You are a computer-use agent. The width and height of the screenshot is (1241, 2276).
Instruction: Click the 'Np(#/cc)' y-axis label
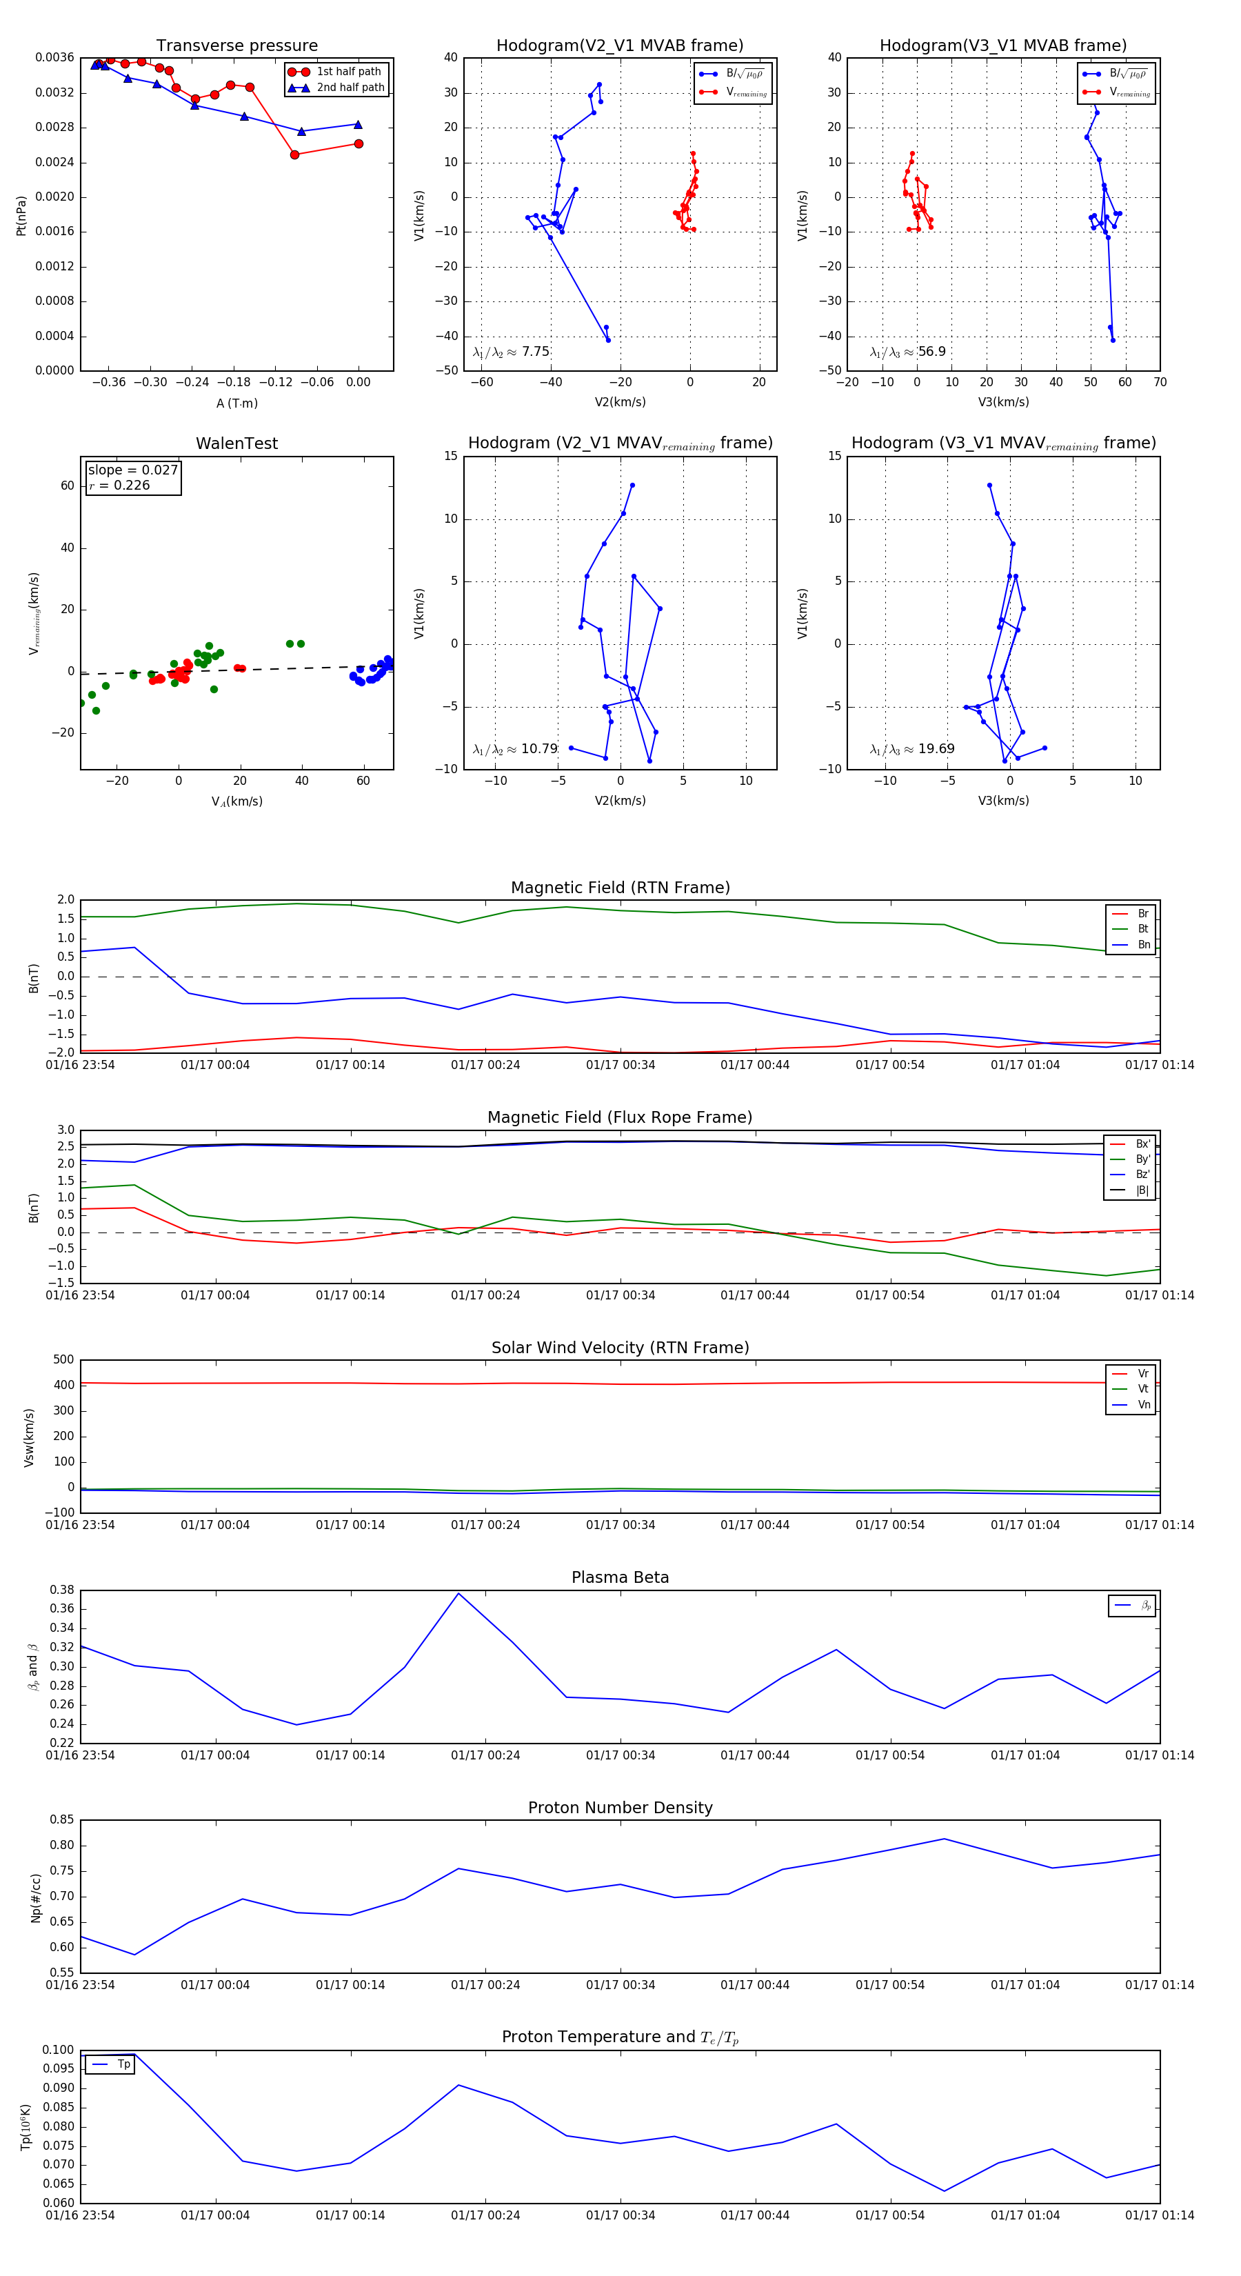(x=35, y=1897)
